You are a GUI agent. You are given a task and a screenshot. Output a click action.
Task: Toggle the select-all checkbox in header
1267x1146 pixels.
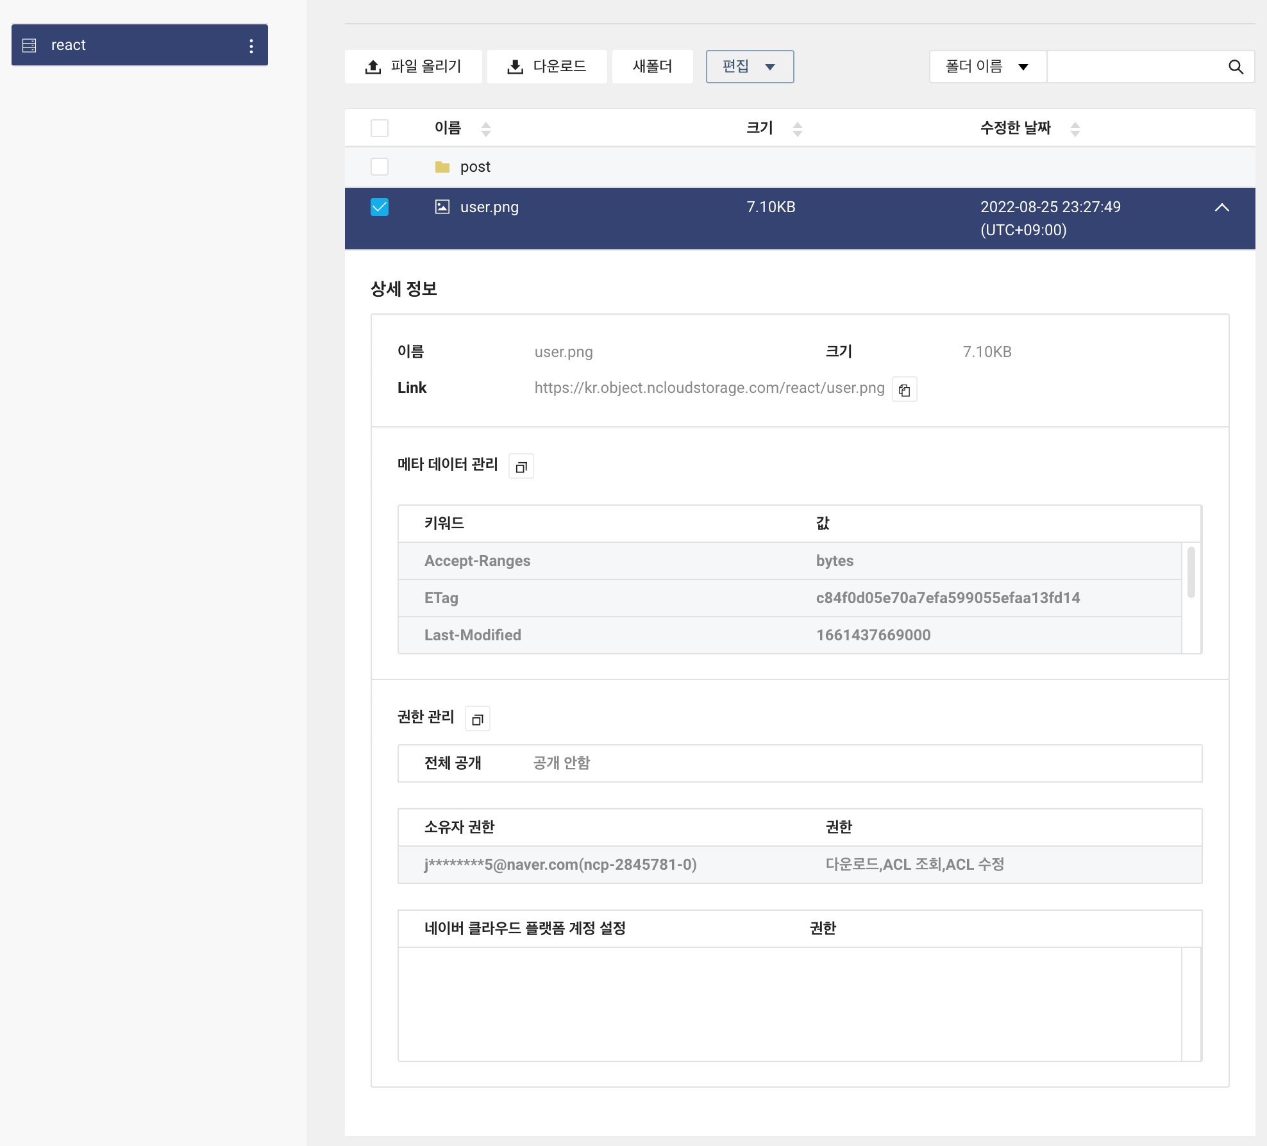(x=380, y=128)
